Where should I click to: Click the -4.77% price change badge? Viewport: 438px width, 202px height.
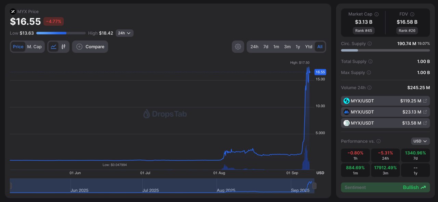53,21
